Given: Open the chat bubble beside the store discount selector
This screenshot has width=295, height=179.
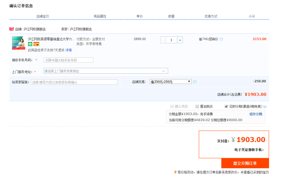Looking at the screenshot, I should click(x=195, y=81).
